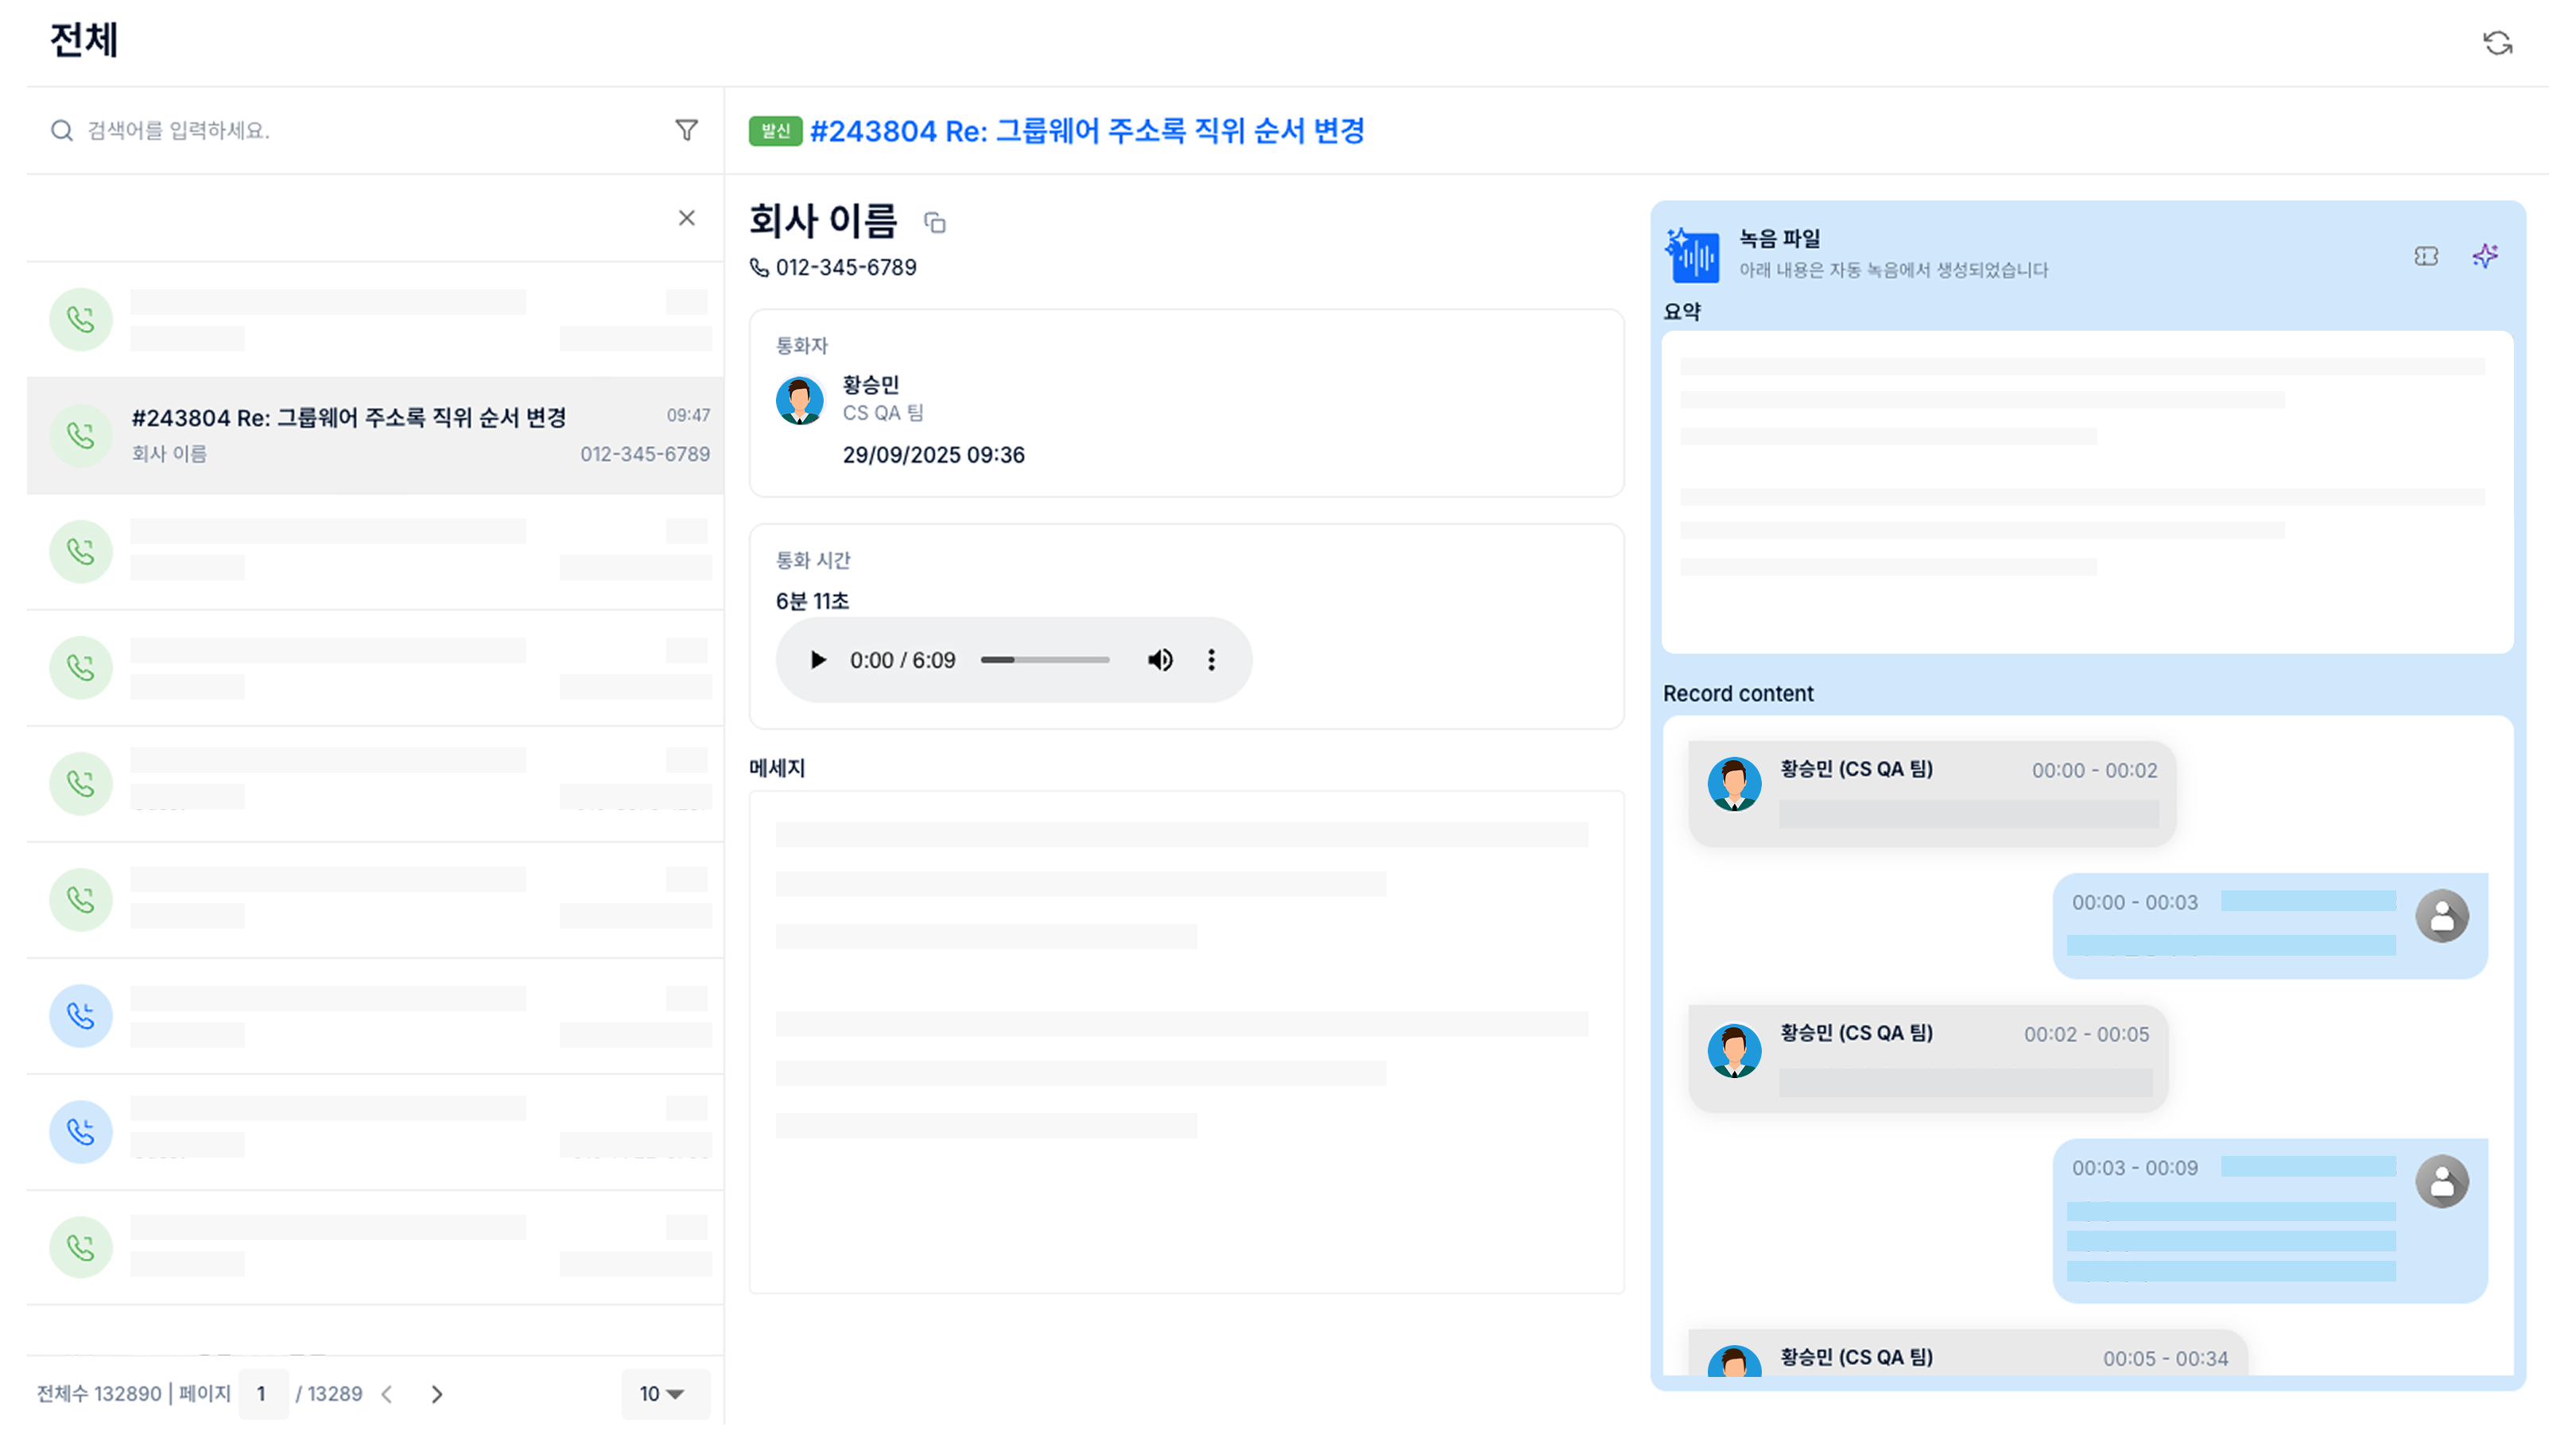This screenshot has width=2576, height=1431.
Task: Play the call recording audio
Action: pos(817,660)
